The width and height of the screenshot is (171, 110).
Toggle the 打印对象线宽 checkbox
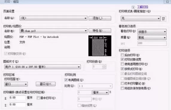[122, 59]
